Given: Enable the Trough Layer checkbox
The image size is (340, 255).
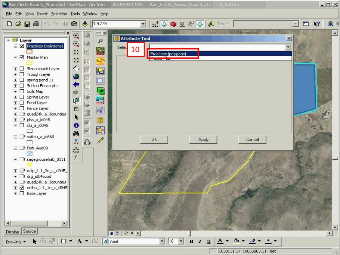Looking at the screenshot, I should coord(22,74).
